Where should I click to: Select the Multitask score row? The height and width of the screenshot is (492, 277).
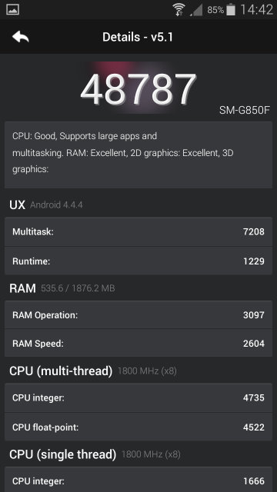click(x=138, y=232)
